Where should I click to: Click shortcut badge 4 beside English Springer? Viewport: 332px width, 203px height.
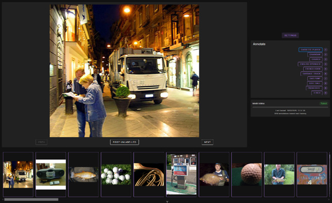[326, 64]
